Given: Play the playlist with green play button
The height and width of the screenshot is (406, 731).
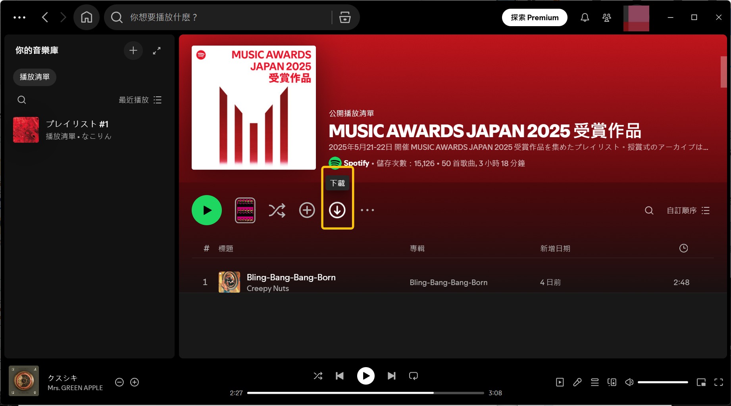Looking at the screenshot, I should point(207,210).
